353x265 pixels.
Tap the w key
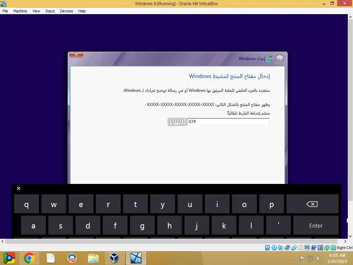point(54,204)
